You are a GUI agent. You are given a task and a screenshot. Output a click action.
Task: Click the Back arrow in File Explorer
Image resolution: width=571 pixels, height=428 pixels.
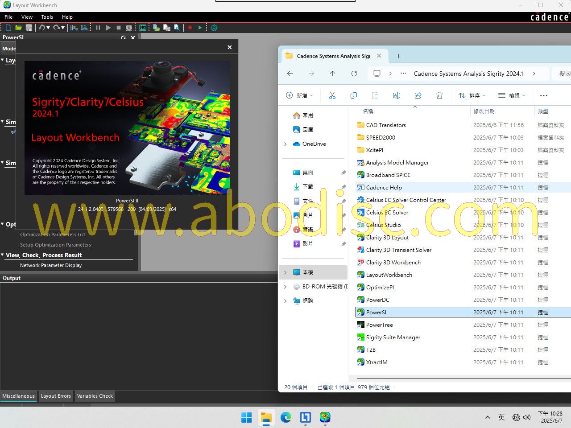click(290, 74)
